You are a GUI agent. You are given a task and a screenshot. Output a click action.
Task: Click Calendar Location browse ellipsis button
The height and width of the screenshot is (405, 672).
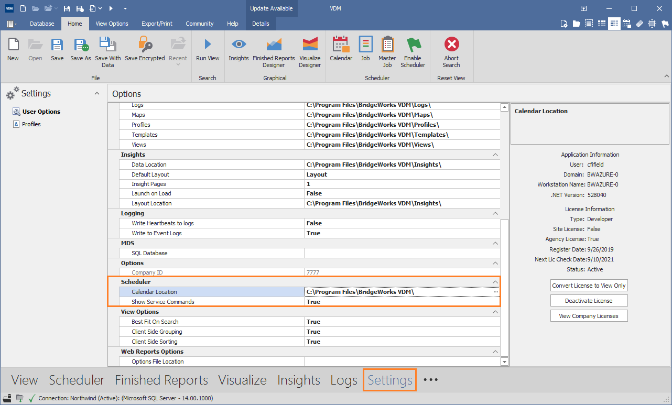[495, 292]
